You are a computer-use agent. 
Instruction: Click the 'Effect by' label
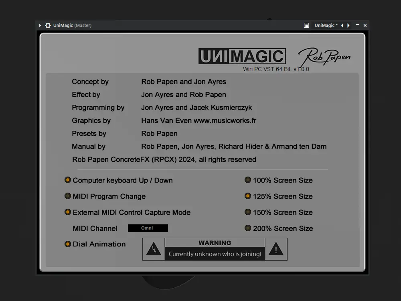tap(86, 95)
